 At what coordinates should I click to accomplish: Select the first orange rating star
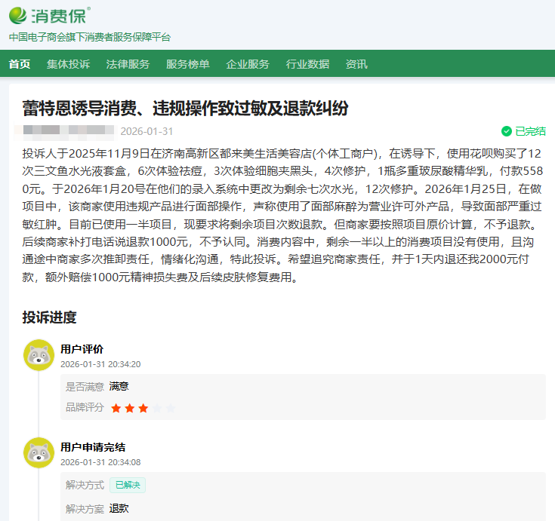[116, 408]
